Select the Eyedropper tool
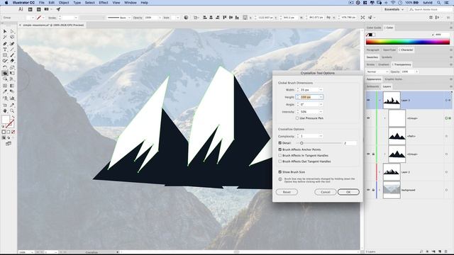 click(5, 91)
